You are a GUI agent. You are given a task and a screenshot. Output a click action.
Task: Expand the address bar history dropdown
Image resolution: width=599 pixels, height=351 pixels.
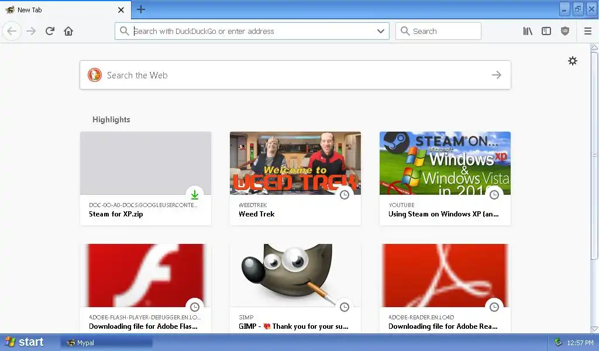(380, 31)
